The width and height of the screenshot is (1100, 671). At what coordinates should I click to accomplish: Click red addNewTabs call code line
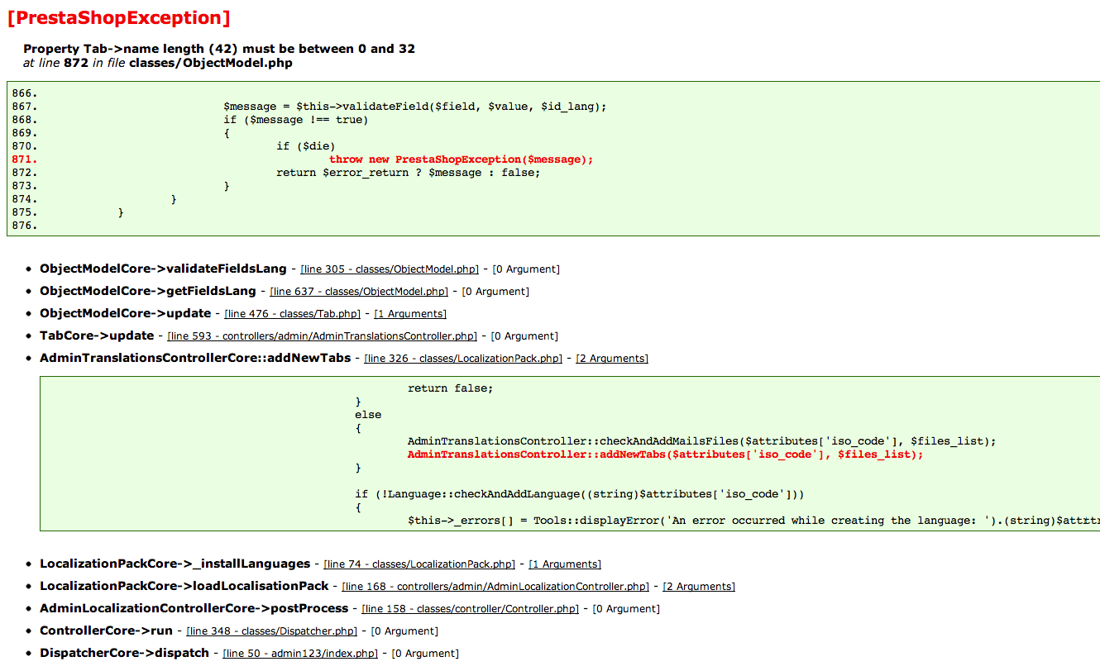(666, 454)
